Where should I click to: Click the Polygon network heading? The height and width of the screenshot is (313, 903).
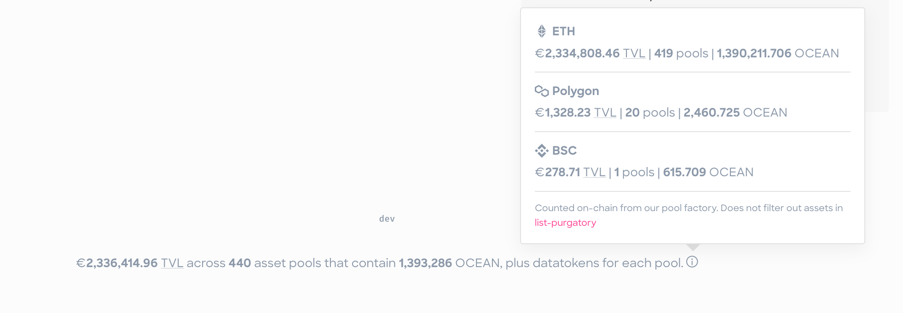(576, 91)
